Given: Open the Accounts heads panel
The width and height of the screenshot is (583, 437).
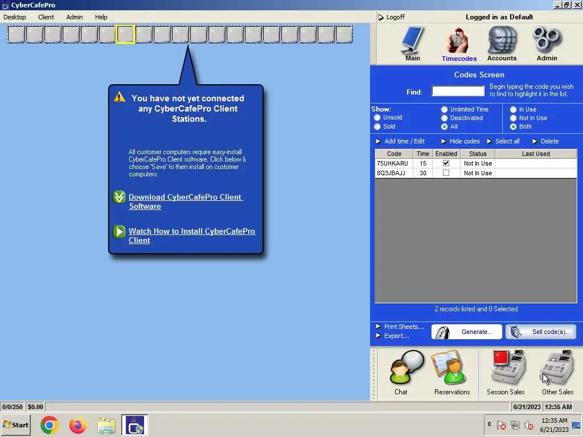Looking at the screenshot, I should [502, 44].
